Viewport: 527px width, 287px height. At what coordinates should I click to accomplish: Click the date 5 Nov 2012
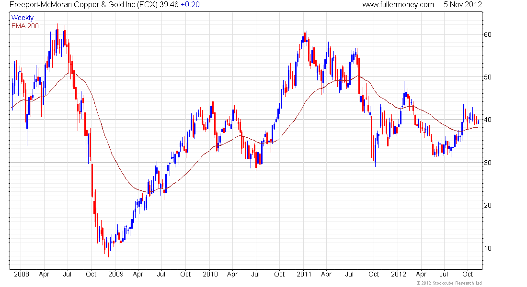pyautogui.click(x=462, y=5)
